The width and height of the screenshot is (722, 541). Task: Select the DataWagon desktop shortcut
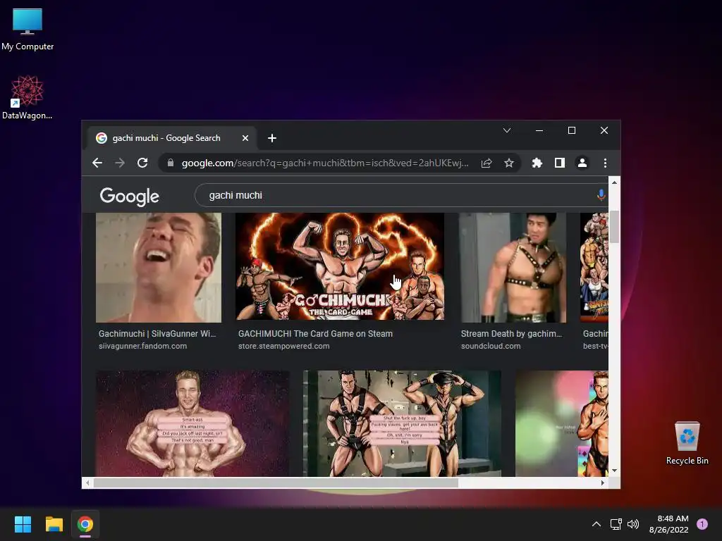(27, 97)
